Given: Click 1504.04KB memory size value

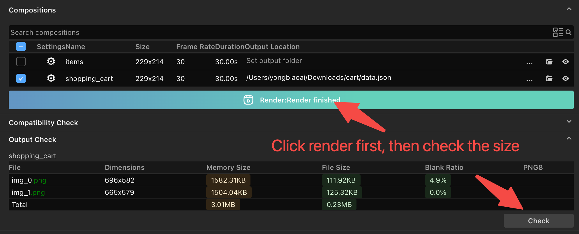Looking at the screenshot, I should click(x=229, y=192).
